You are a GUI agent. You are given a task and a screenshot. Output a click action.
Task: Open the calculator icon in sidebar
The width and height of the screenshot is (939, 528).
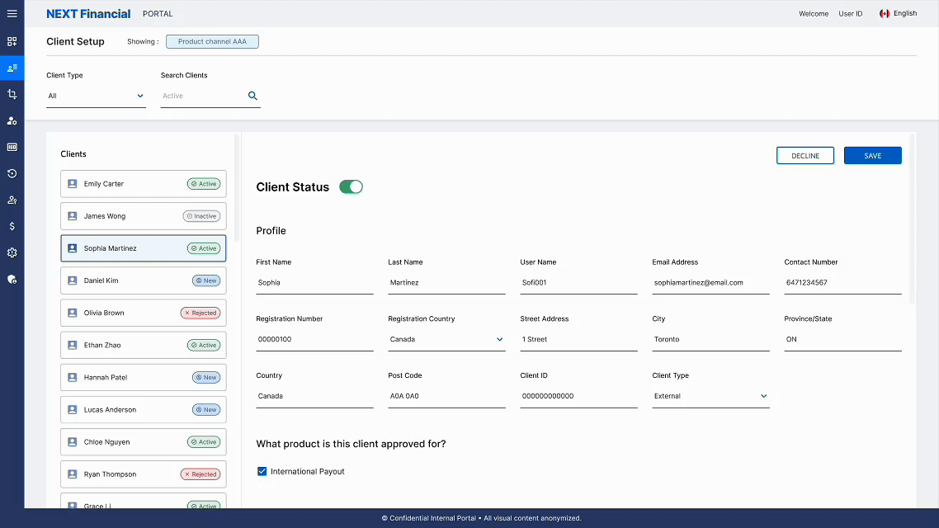[12, 147]
